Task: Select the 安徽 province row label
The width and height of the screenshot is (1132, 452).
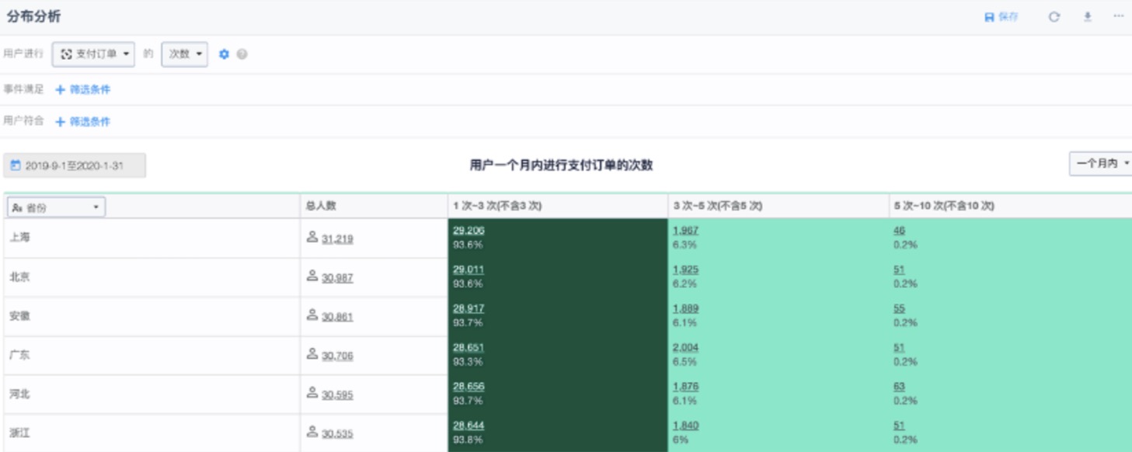Action: (19, 316)
